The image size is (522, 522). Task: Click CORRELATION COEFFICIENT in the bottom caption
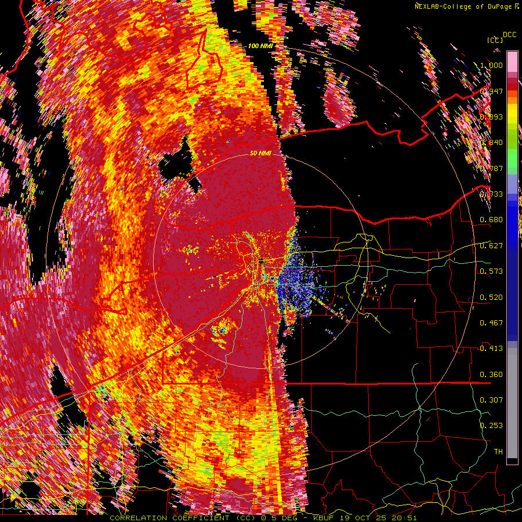[x=169, y=518]
